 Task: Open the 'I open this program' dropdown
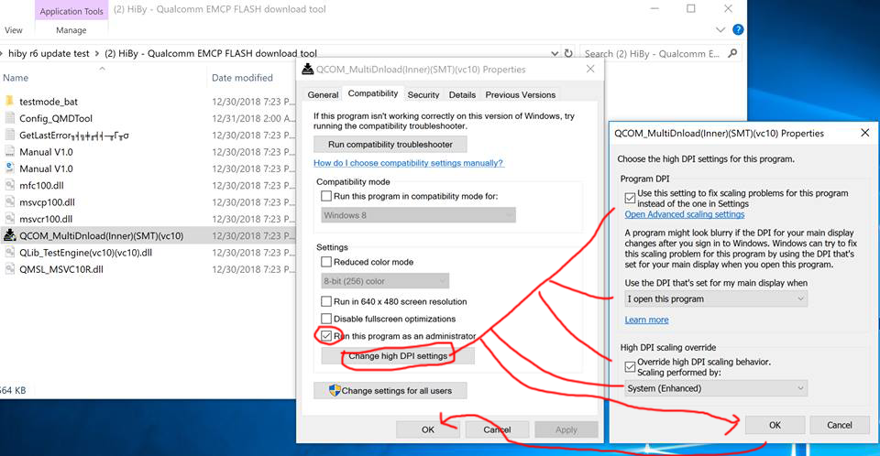pos(716,299)
